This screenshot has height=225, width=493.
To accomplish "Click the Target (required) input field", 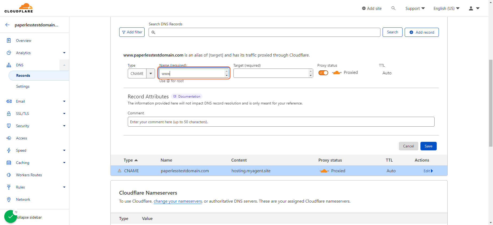I will (x=273, y=73).
